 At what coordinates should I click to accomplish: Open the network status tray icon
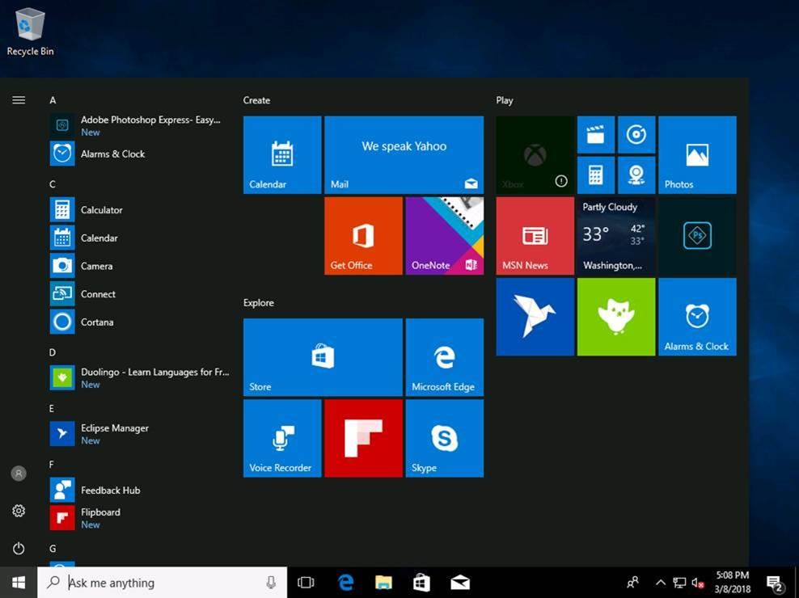(x=679, y=582)
